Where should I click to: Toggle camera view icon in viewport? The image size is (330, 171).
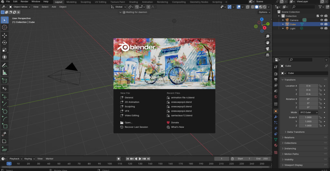coord(267,49)
